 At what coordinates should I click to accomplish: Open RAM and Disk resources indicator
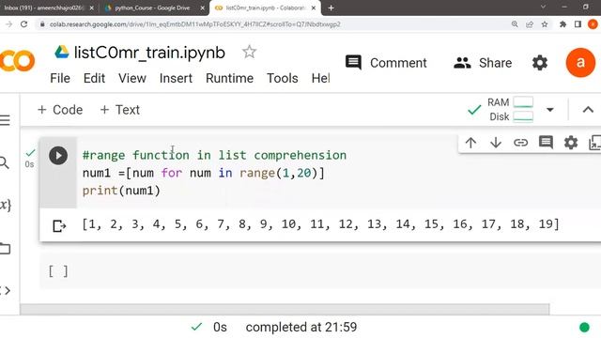click(510, 110)
